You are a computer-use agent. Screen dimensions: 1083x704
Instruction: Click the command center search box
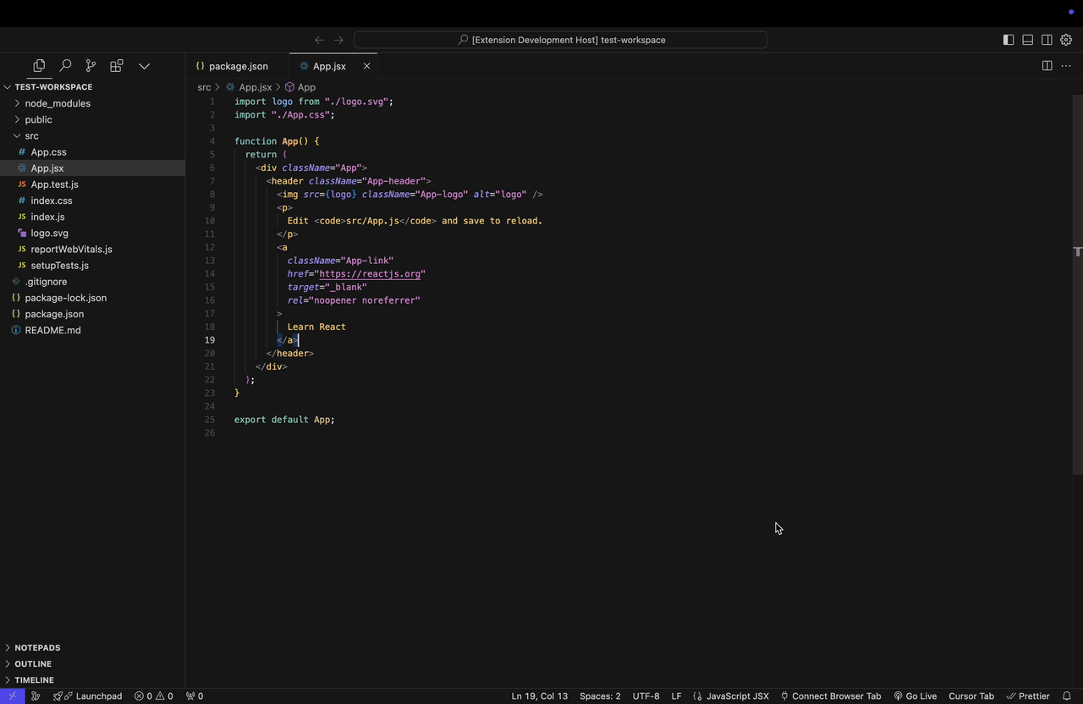[560, 40]
